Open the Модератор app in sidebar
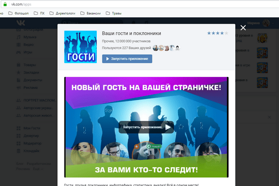 pyautogui.click(x=32, y=143)
